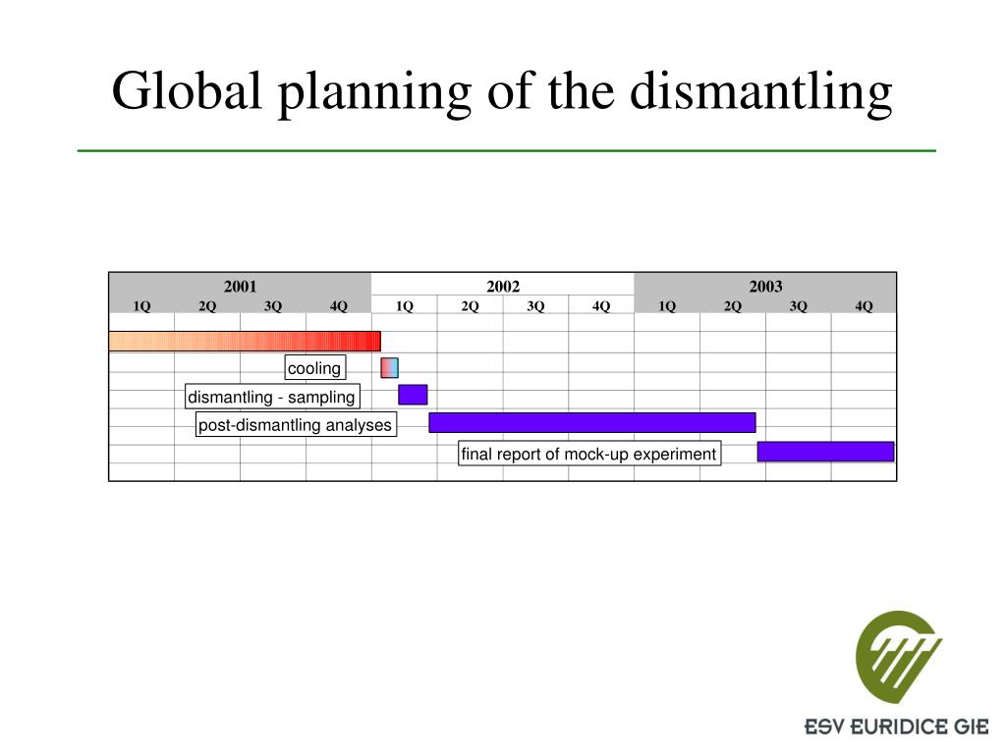Select the 'ESV EURIDICE GIE' logo text
This screenshot has width=1006, height=754.
point(896,727)
